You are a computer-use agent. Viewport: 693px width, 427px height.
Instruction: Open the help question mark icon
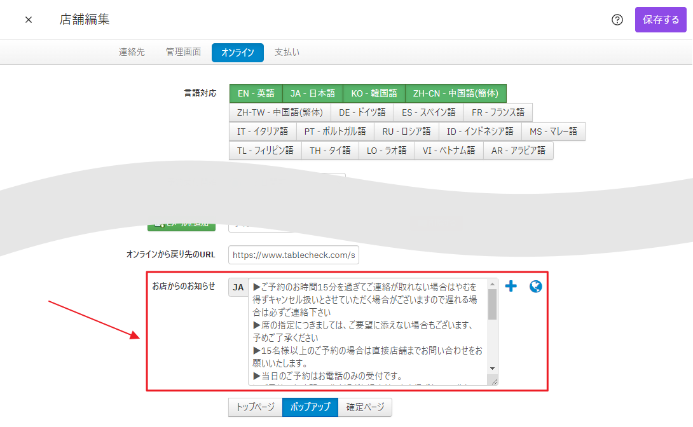(617, 20)
